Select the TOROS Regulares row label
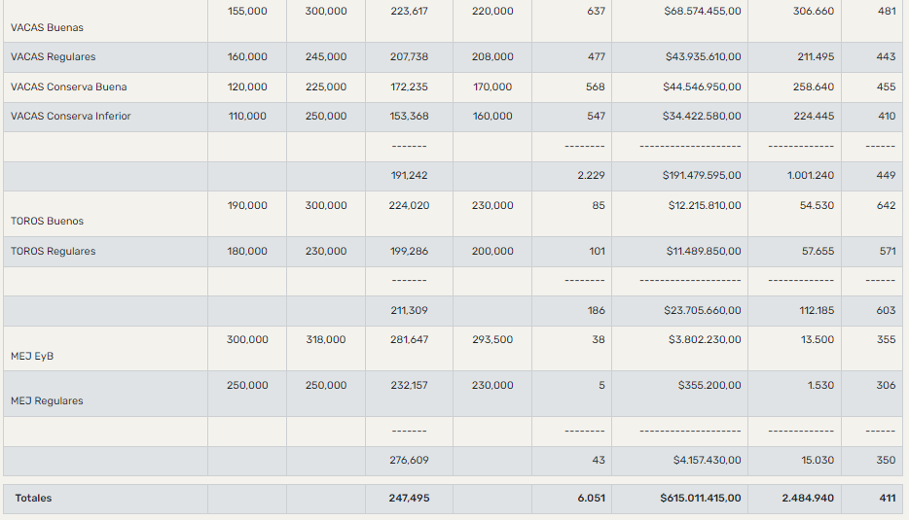The width and height of the screenshot is (909, 520). pos(54,252)
